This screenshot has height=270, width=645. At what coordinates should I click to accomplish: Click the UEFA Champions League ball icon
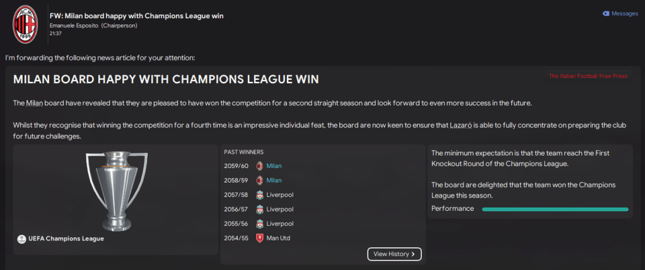(22, 239)
